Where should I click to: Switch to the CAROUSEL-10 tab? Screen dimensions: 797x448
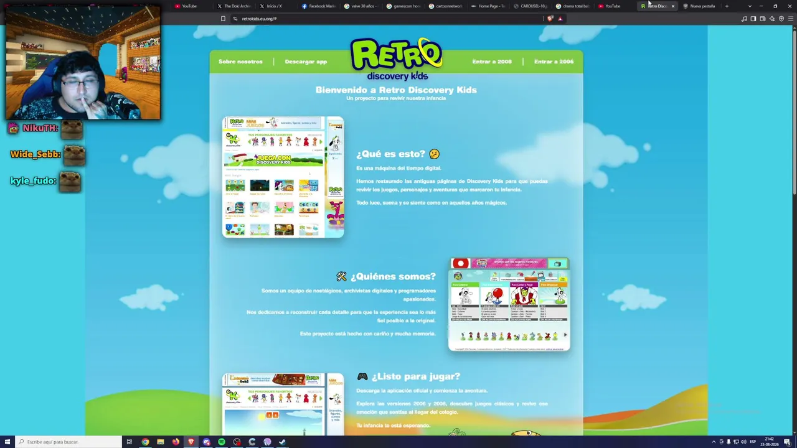[x=530, y=6]
